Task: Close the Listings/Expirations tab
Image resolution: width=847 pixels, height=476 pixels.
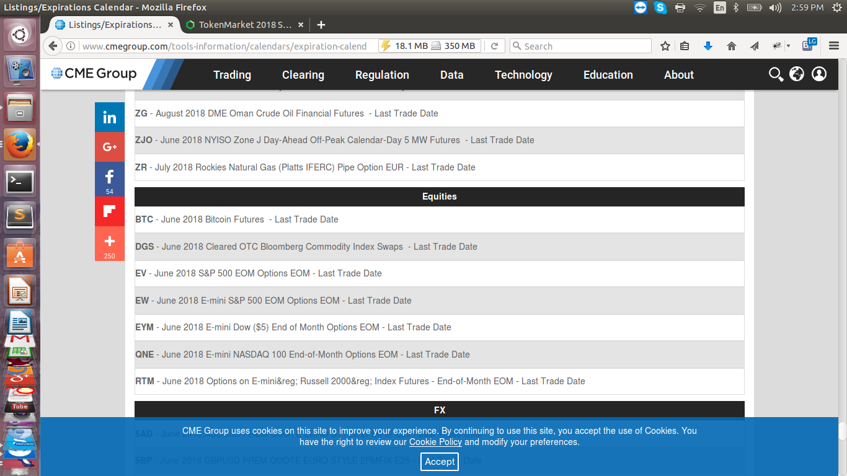Action: [170, 25]
